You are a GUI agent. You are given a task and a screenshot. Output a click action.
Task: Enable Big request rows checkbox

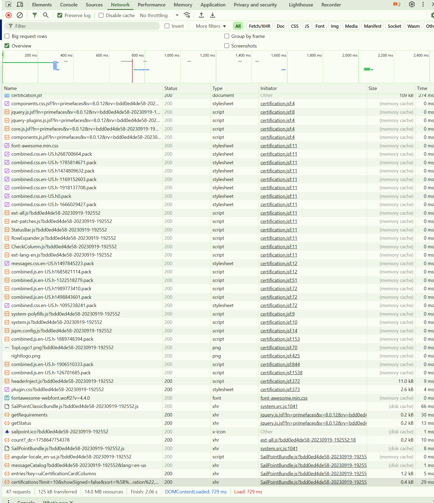click(7, 36)
